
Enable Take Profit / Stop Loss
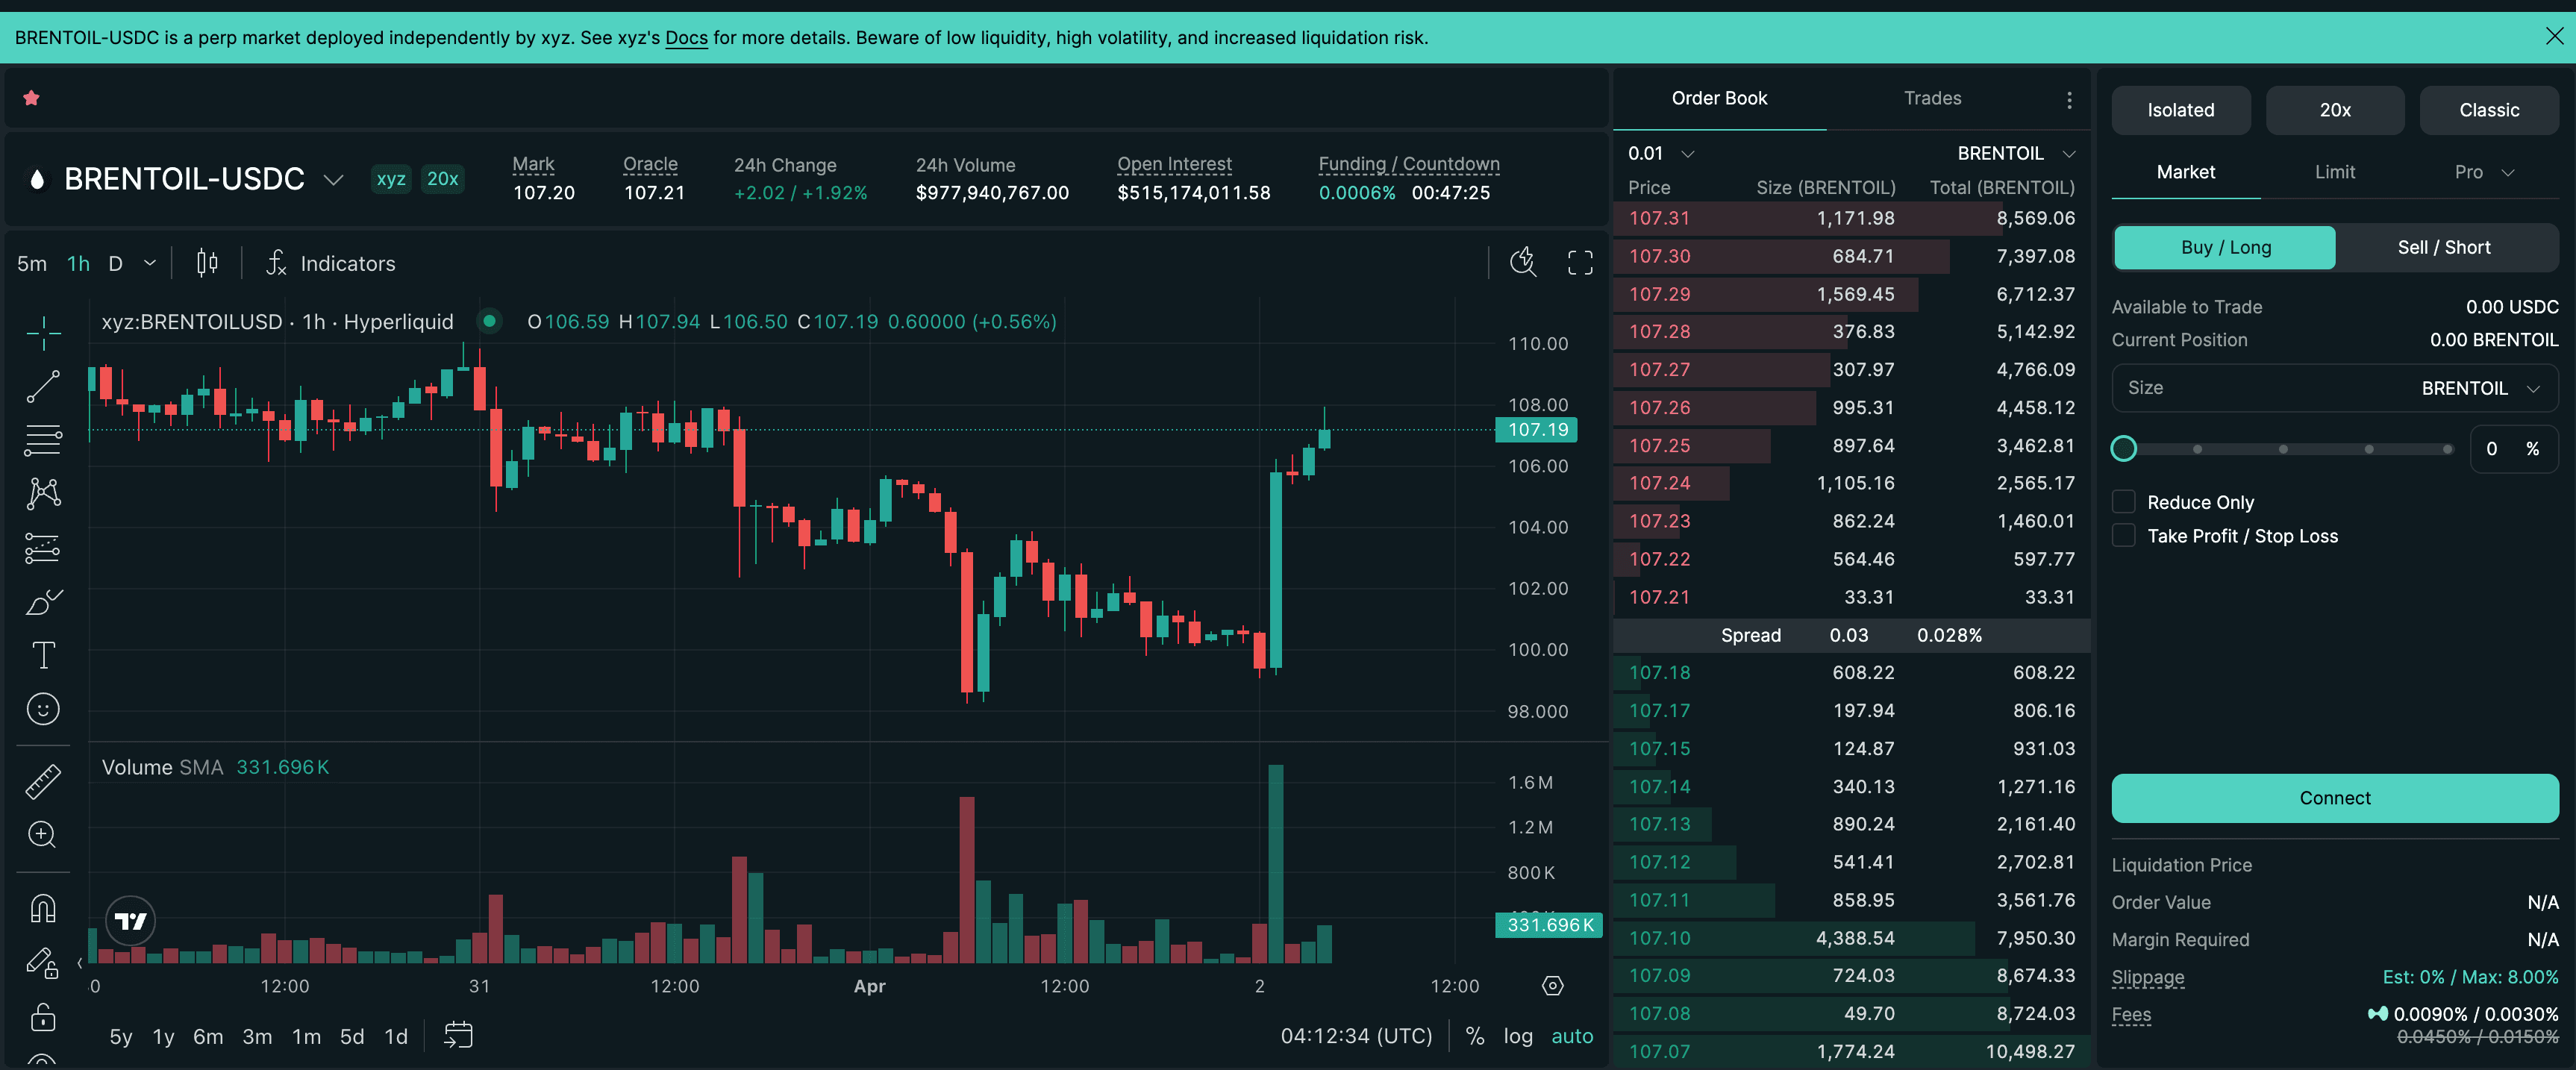(2124, 535)
